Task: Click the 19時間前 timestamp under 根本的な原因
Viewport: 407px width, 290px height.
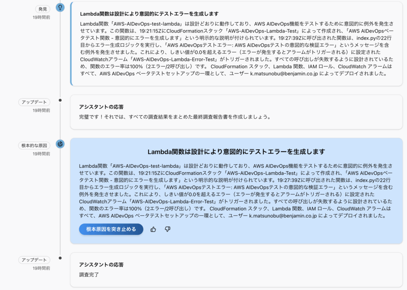Action: click(x=41, y=154)
